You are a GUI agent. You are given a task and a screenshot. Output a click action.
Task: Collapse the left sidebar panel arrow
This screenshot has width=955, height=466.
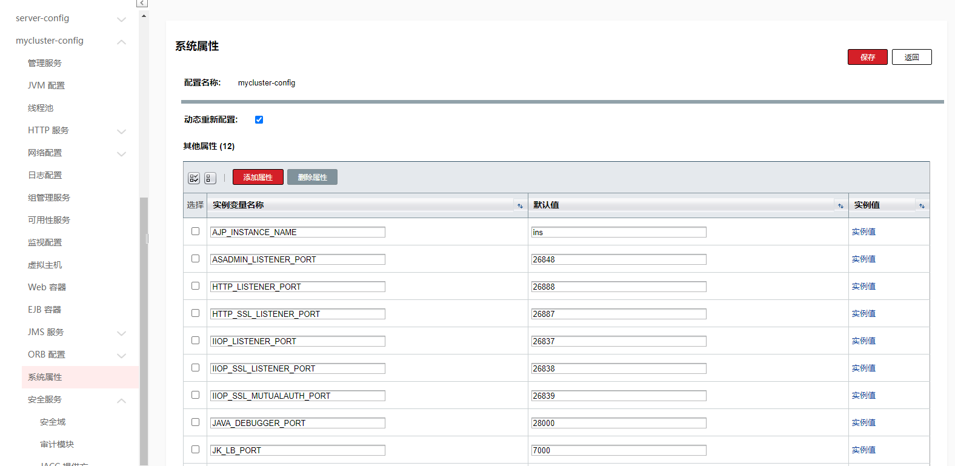point(142,4)
